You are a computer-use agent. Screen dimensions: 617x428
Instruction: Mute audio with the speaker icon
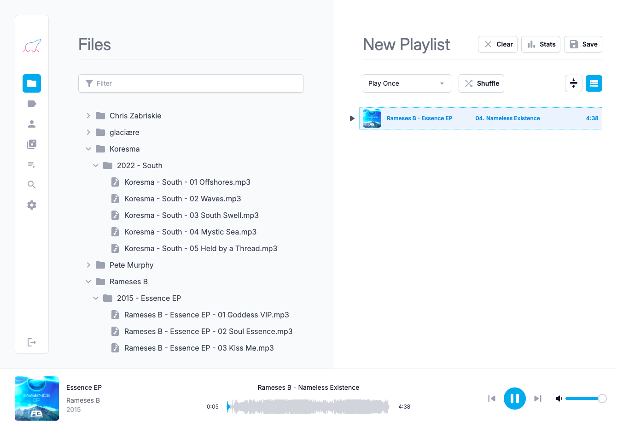click(x=559, y=399)
